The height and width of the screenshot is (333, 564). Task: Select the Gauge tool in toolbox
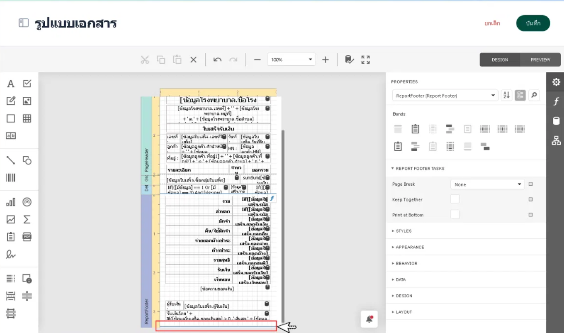27,202
